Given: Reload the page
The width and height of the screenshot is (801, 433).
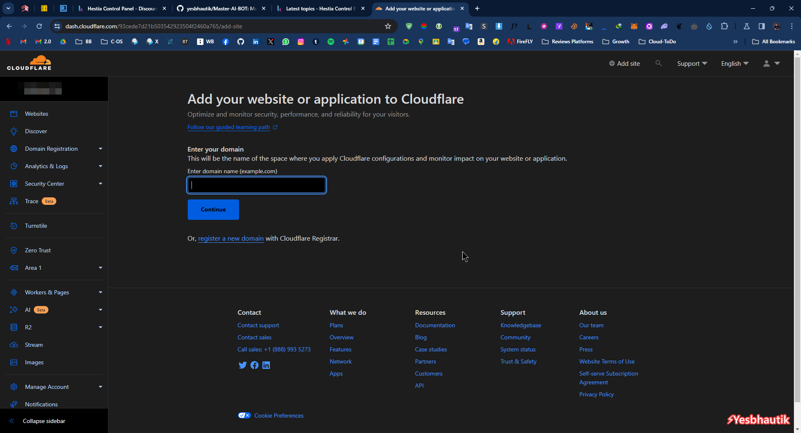Looking at the screenshot, I should point(39,26).
